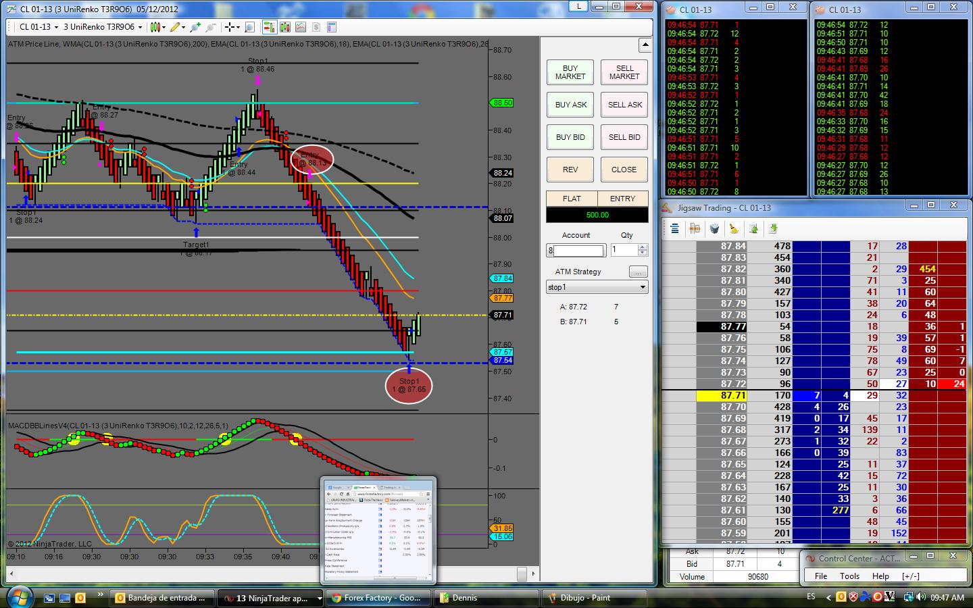
Task: Click Jigsaw broom clear icon
Action: pyautogui.click(x=734, y=229)
